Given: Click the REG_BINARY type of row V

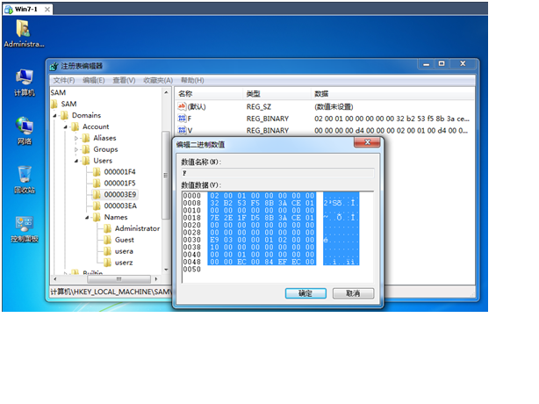Looking at the screenshot, I should 268,131.
